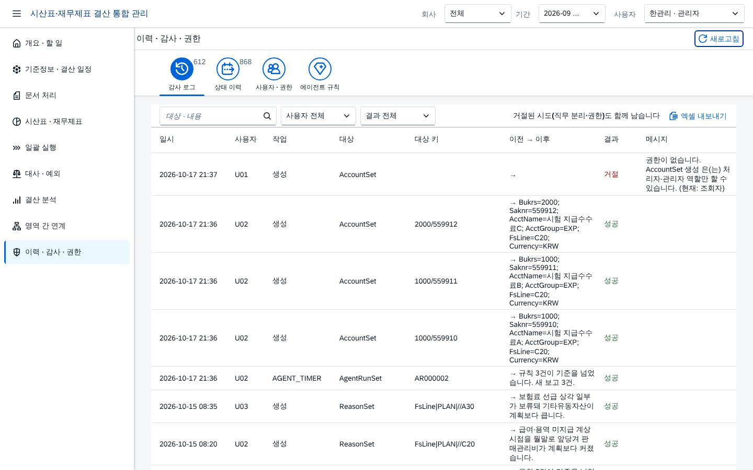
Task: Click the 결과 column header
Action: [611, 139]
